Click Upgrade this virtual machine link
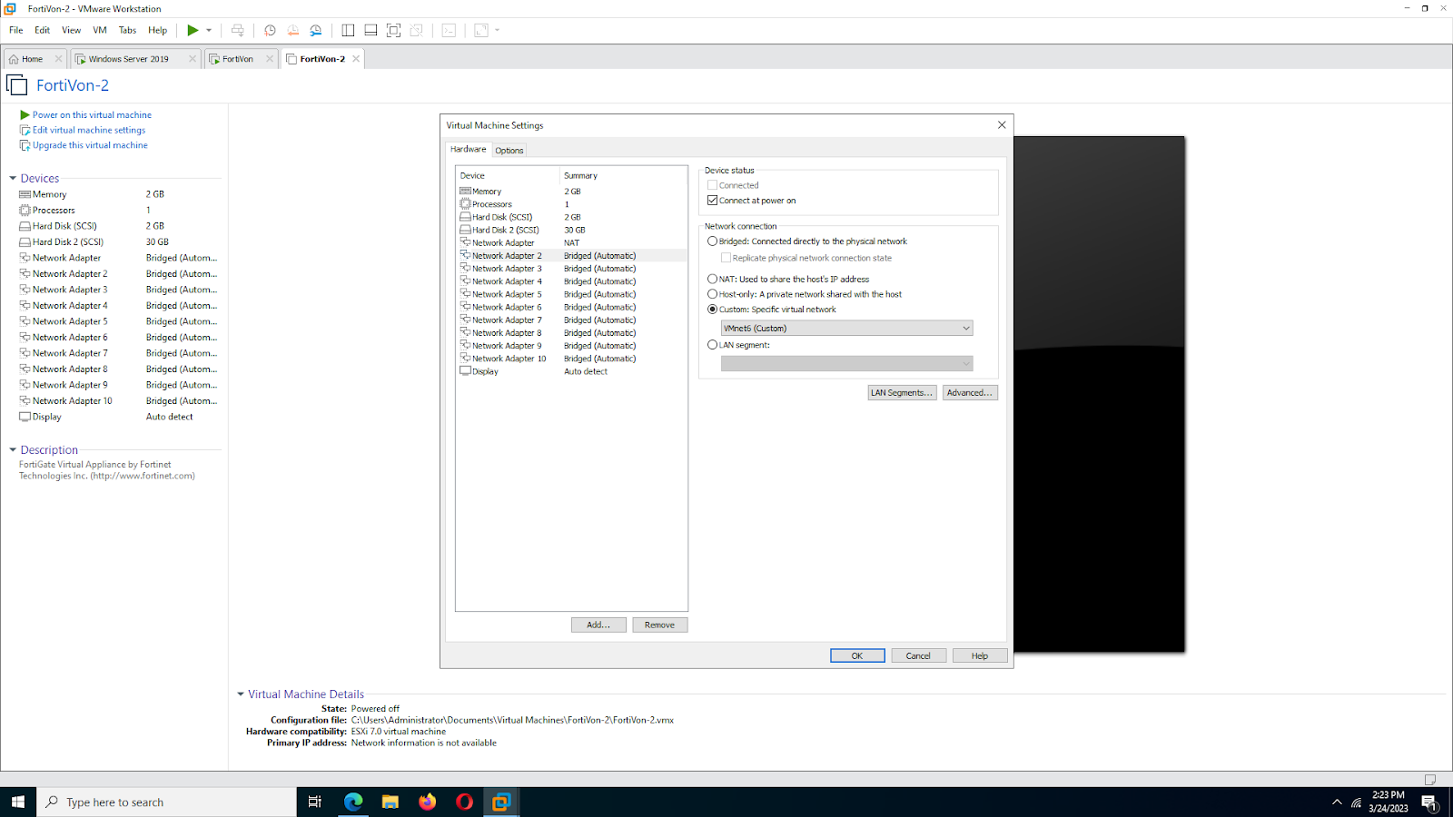The image size is (1453, 817). (x=90, y=145)
